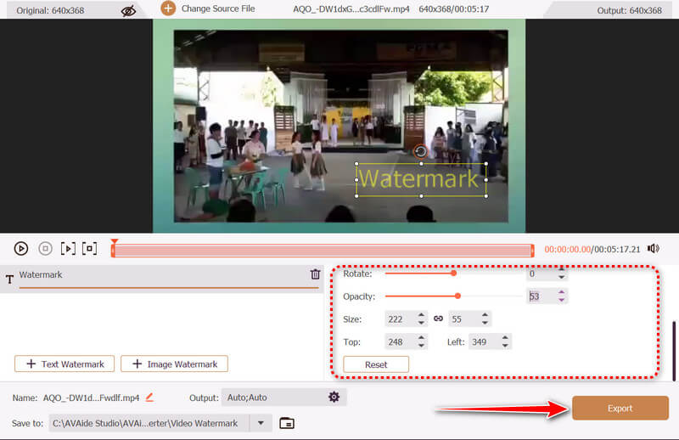Adjust the Opacity slider handle

pyautogui.click(x=457, y=296)
